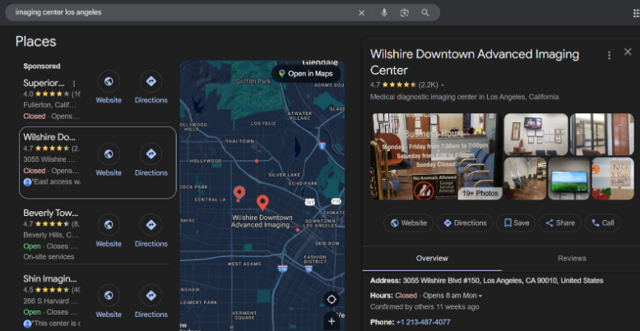This screenshot has width=640, height=331.
Task: View the doorway and window photo
Action: [601, 135]
